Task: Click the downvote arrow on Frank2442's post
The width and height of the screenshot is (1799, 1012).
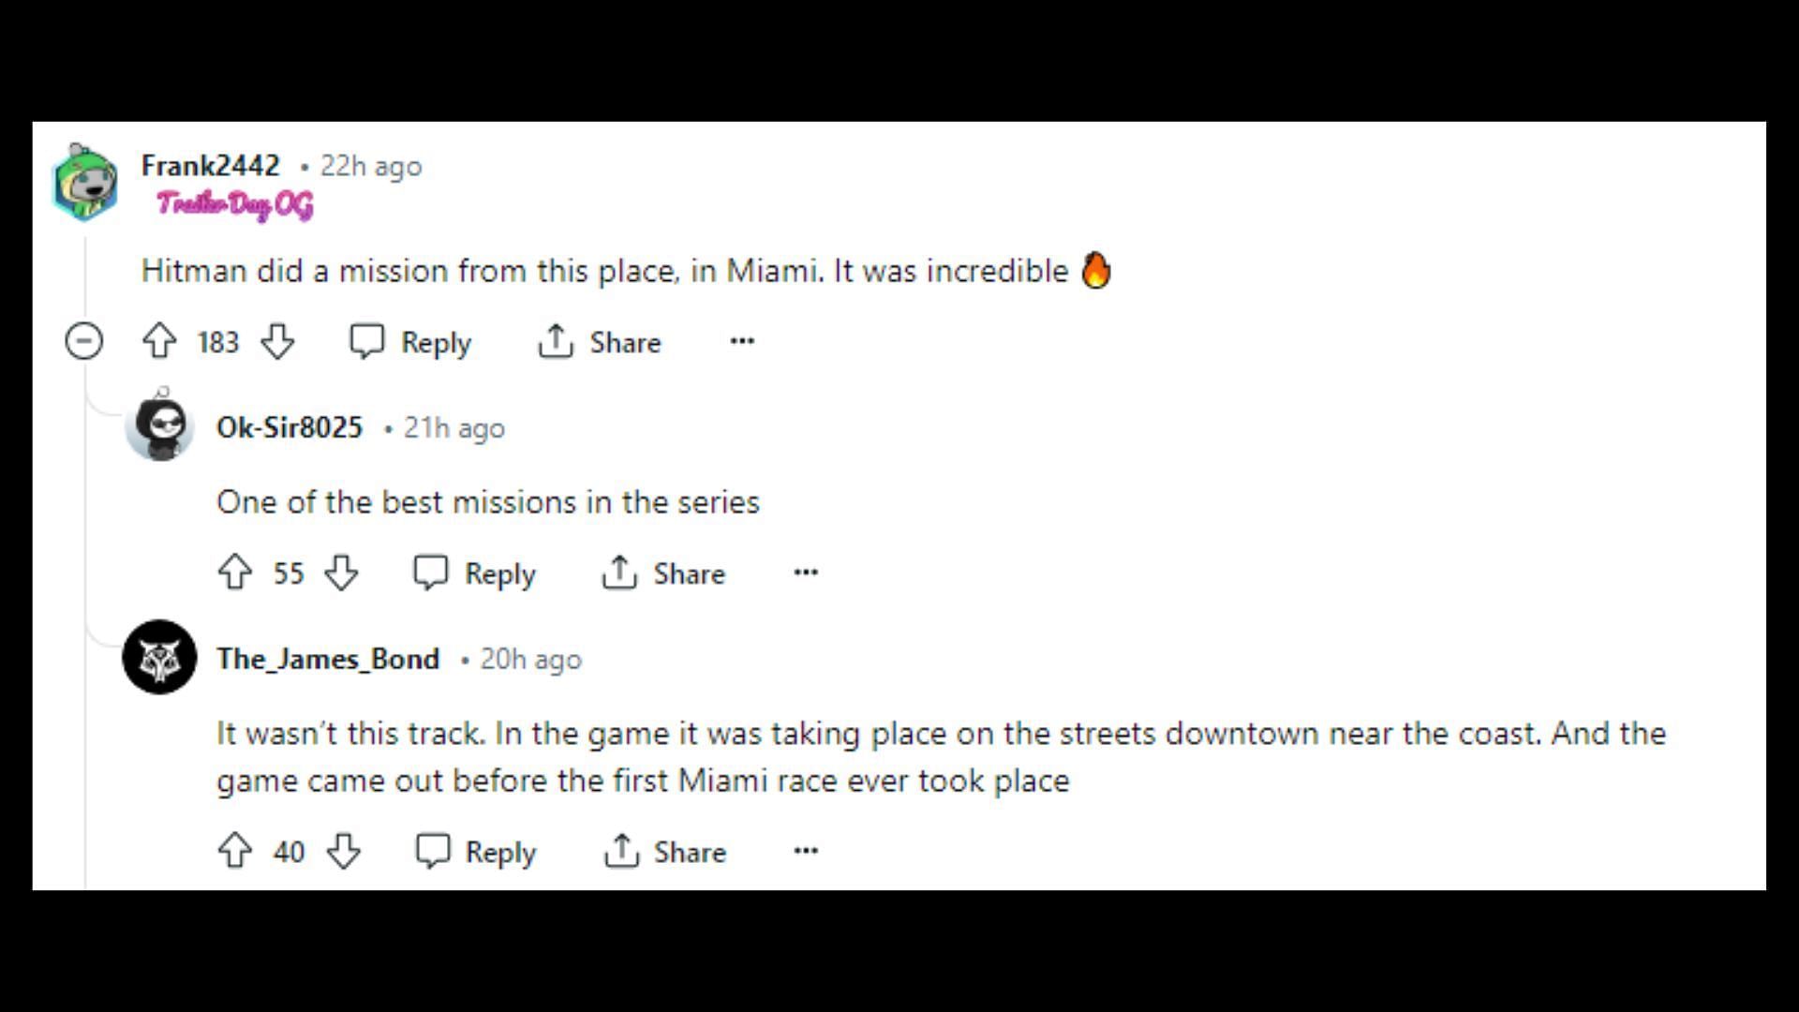Action: (x=278, y=342)
